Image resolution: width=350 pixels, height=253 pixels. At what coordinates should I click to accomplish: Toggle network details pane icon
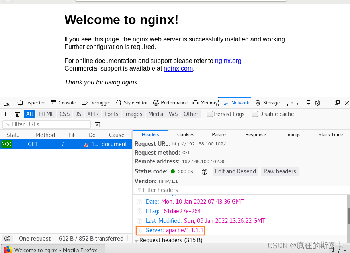point(98,125)
